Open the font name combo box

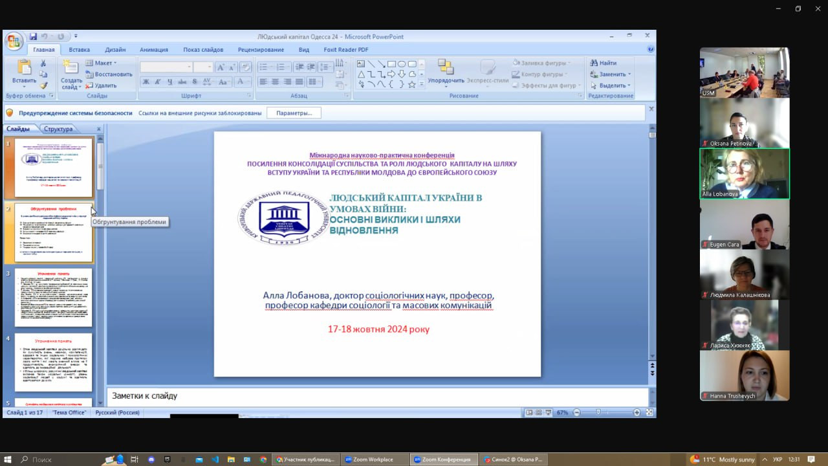(x=166, y=67)
